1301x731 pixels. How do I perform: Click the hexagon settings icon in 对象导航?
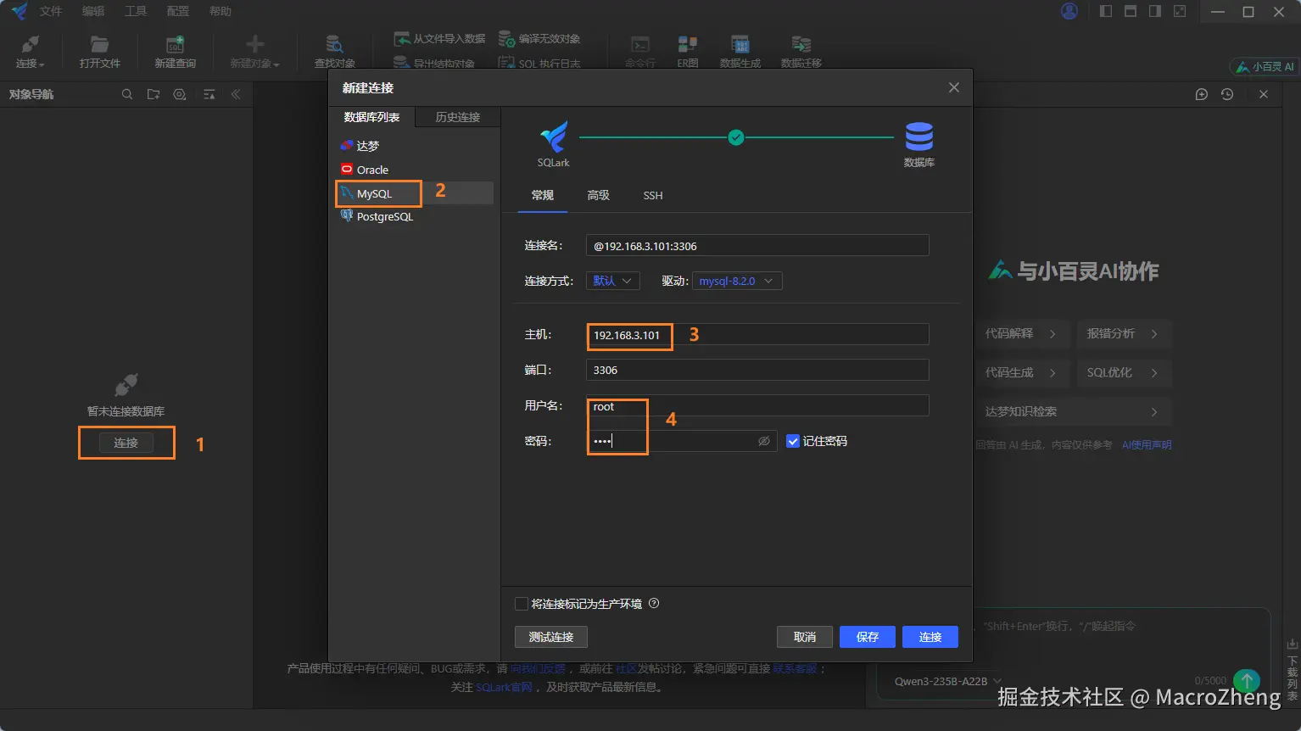(180, 94)
